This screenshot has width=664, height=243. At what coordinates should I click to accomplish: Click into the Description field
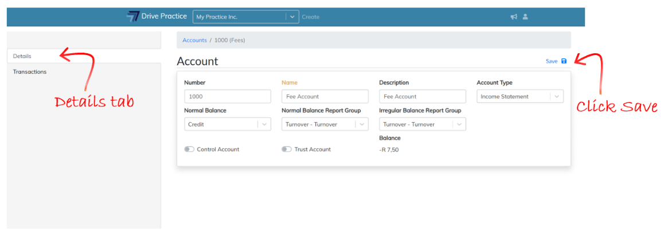tap(422, 97)
